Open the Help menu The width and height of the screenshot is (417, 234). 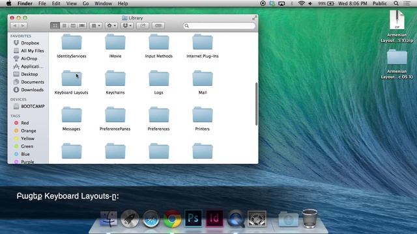click(x=122, y=3)
